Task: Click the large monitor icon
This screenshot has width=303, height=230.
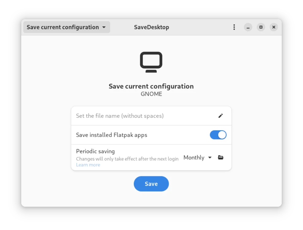Action: pos(151,62)
